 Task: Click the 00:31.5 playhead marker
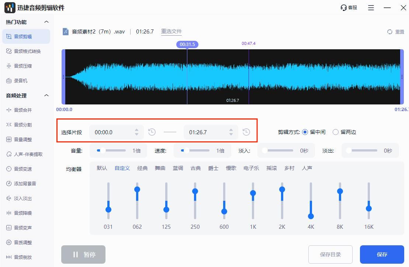pyautogui.click(x=187, y=44)
